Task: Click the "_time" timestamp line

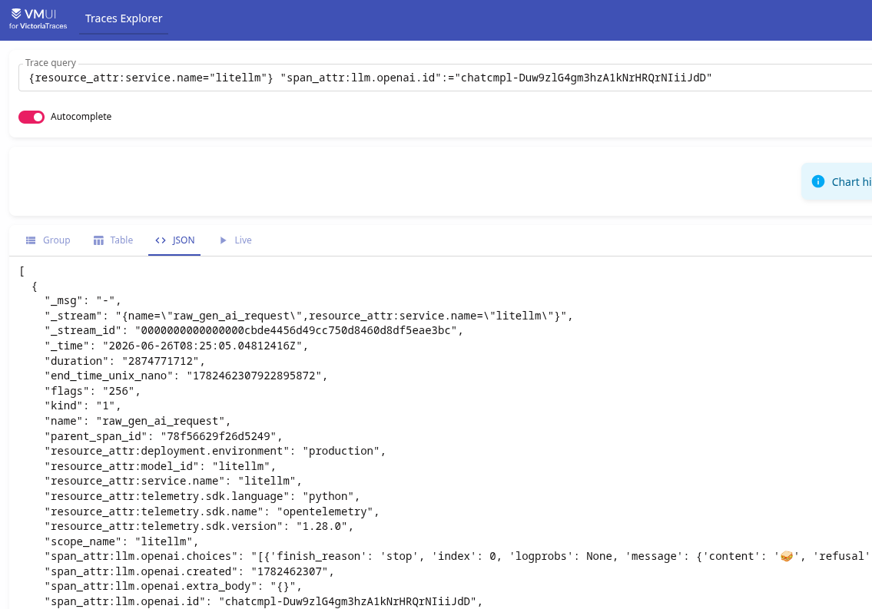Action: point(176,346)
